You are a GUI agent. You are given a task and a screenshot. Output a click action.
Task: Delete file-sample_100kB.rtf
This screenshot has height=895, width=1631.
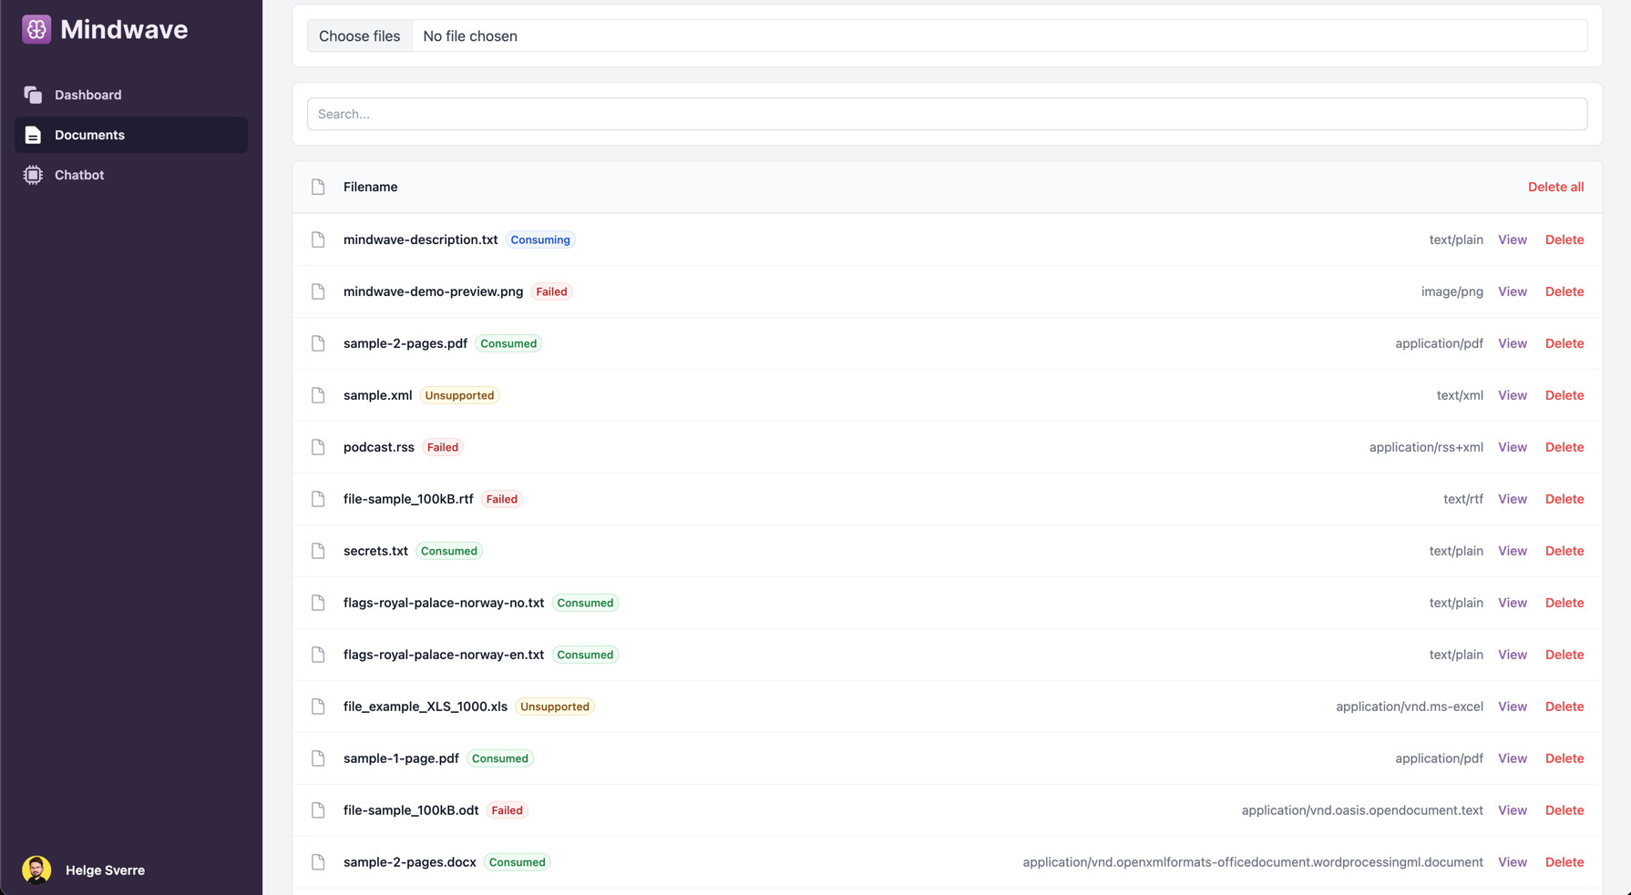point(1564,499)
